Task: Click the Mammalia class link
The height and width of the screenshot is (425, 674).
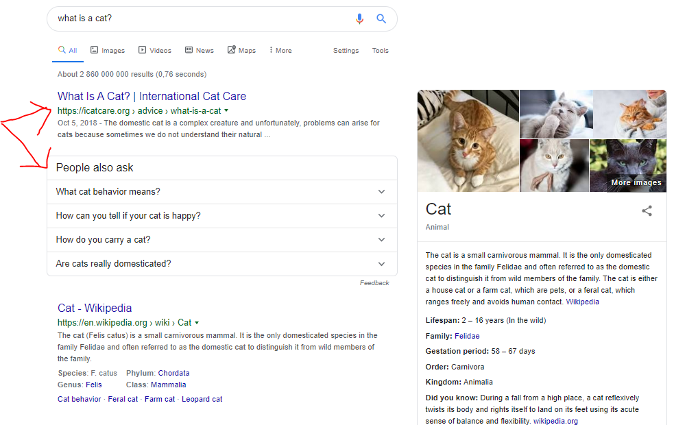Action: click(x=169, y=385)
